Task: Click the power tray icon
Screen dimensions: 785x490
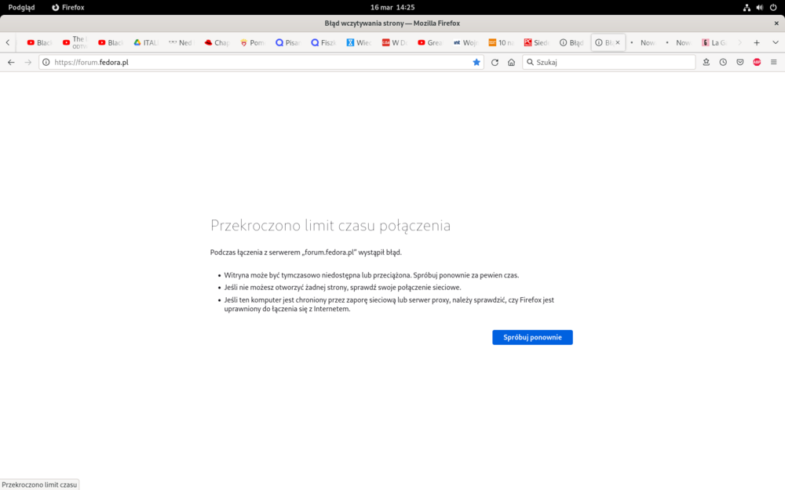Action: (x=773, y=8)
